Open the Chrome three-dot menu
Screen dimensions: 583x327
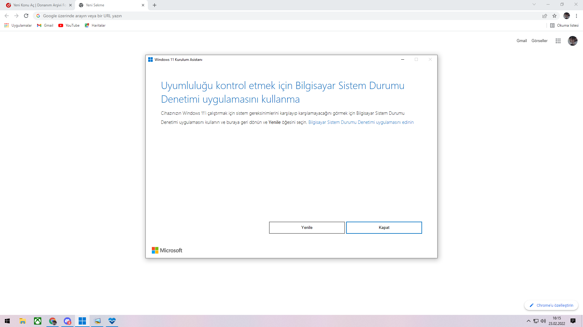pos(576,16)
